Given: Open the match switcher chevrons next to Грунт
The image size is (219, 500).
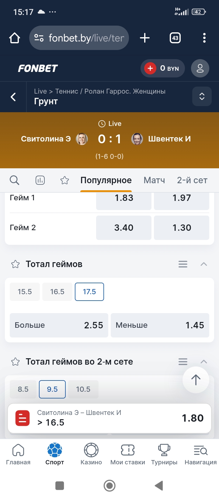Looking at the screenshot, I should point(202,96).
